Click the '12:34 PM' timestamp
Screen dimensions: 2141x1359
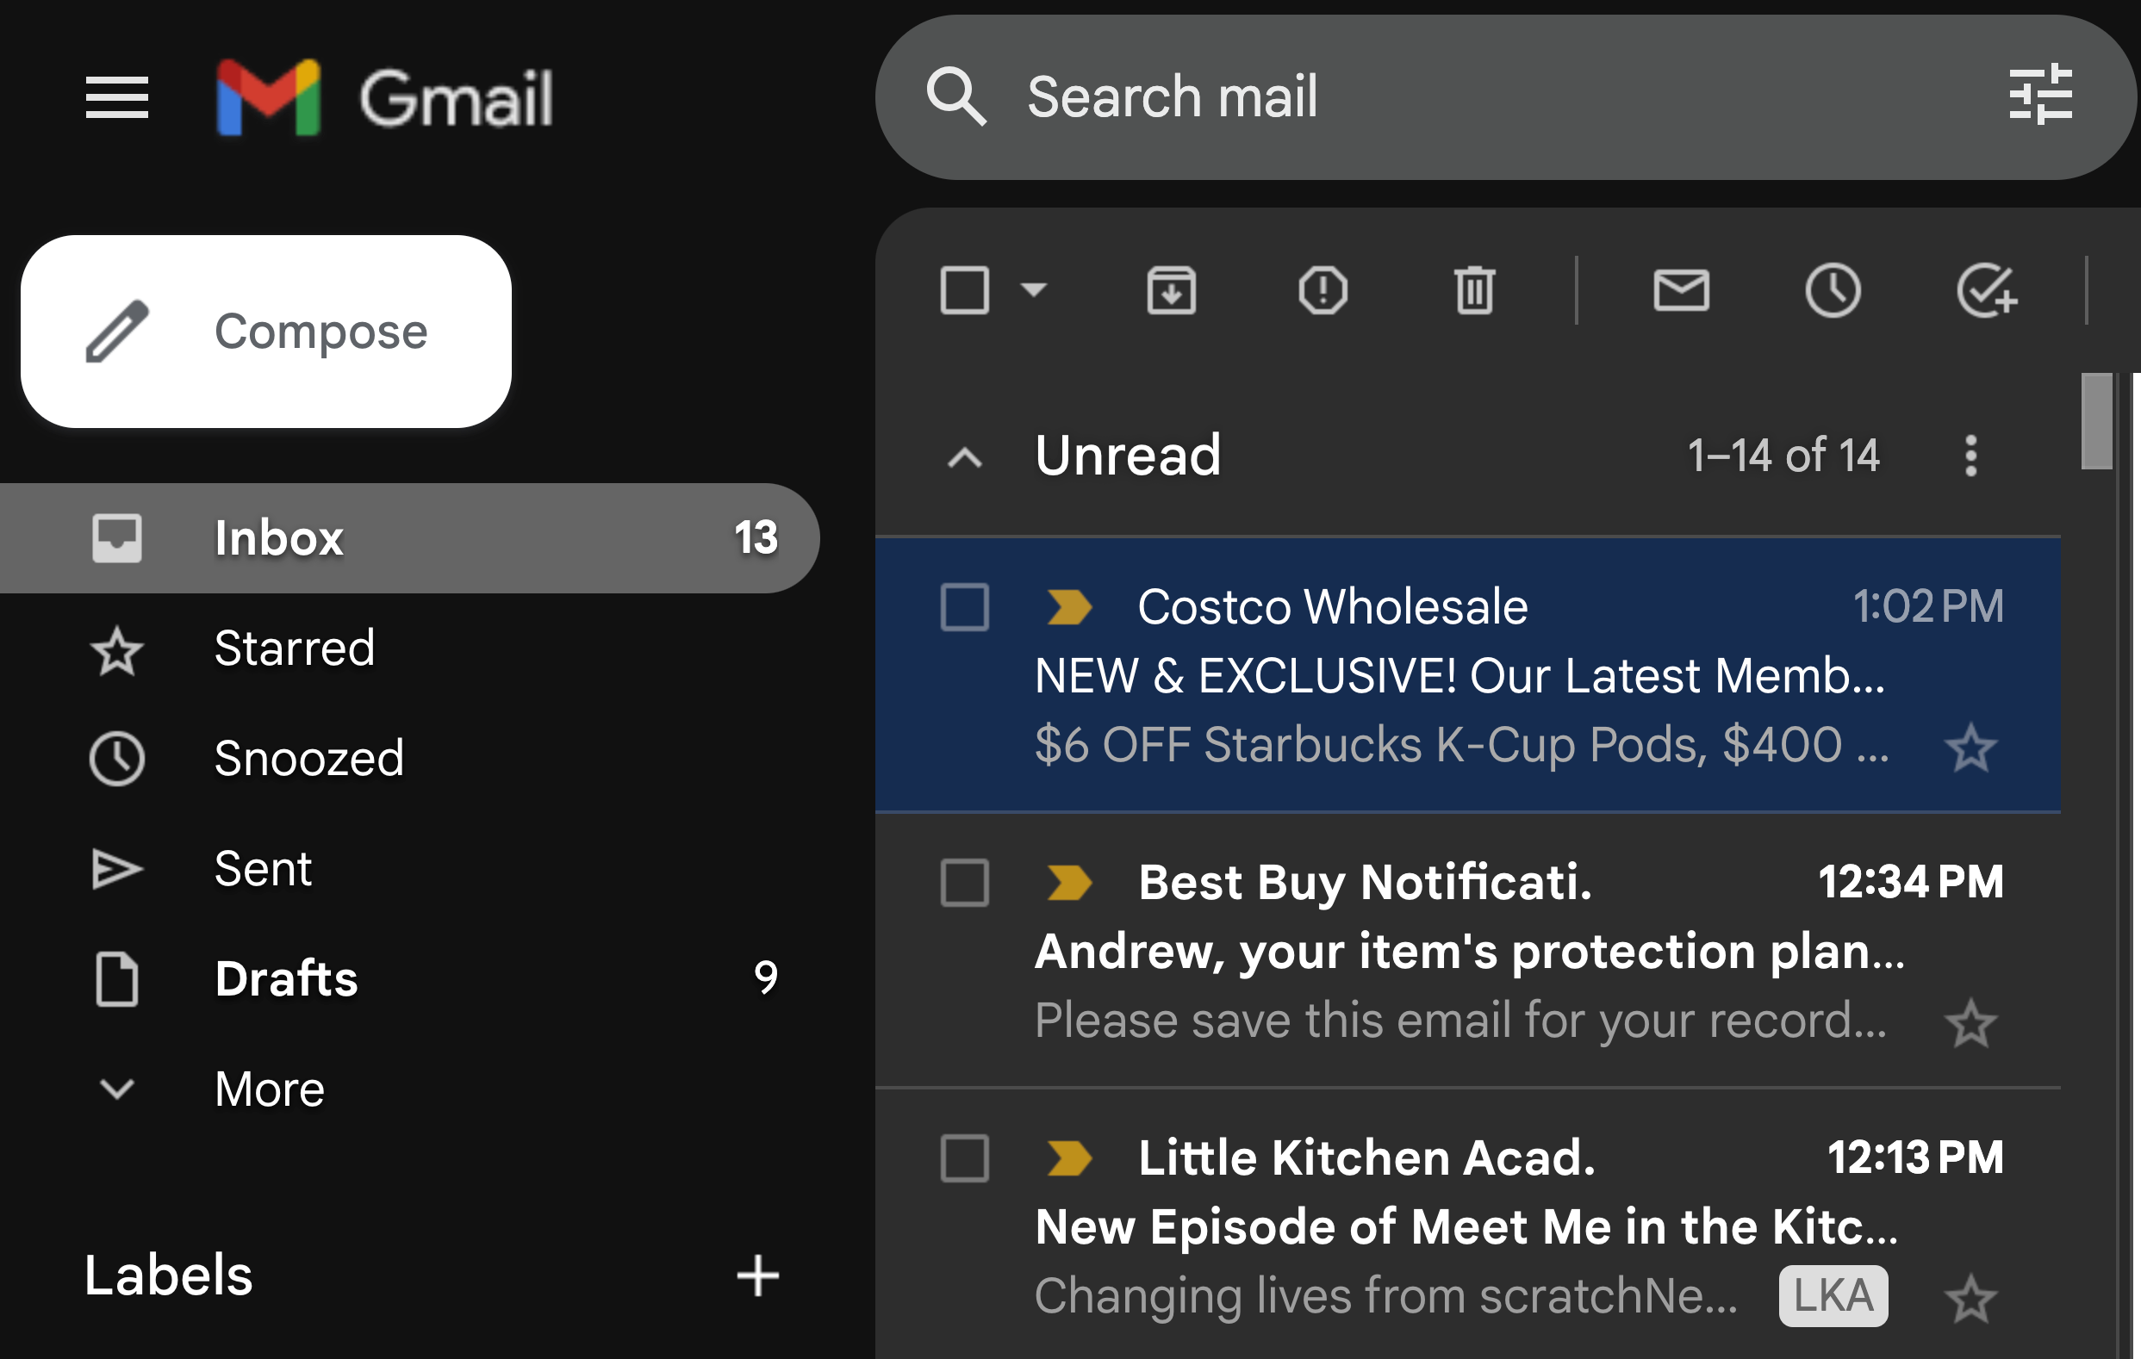pyautogui.click(x=1911, y=884)
